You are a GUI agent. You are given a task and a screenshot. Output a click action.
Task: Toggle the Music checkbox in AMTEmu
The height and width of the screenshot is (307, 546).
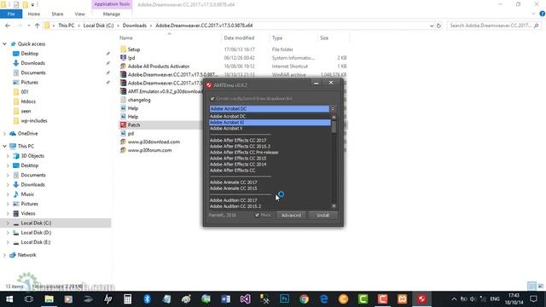coord(257,215)
